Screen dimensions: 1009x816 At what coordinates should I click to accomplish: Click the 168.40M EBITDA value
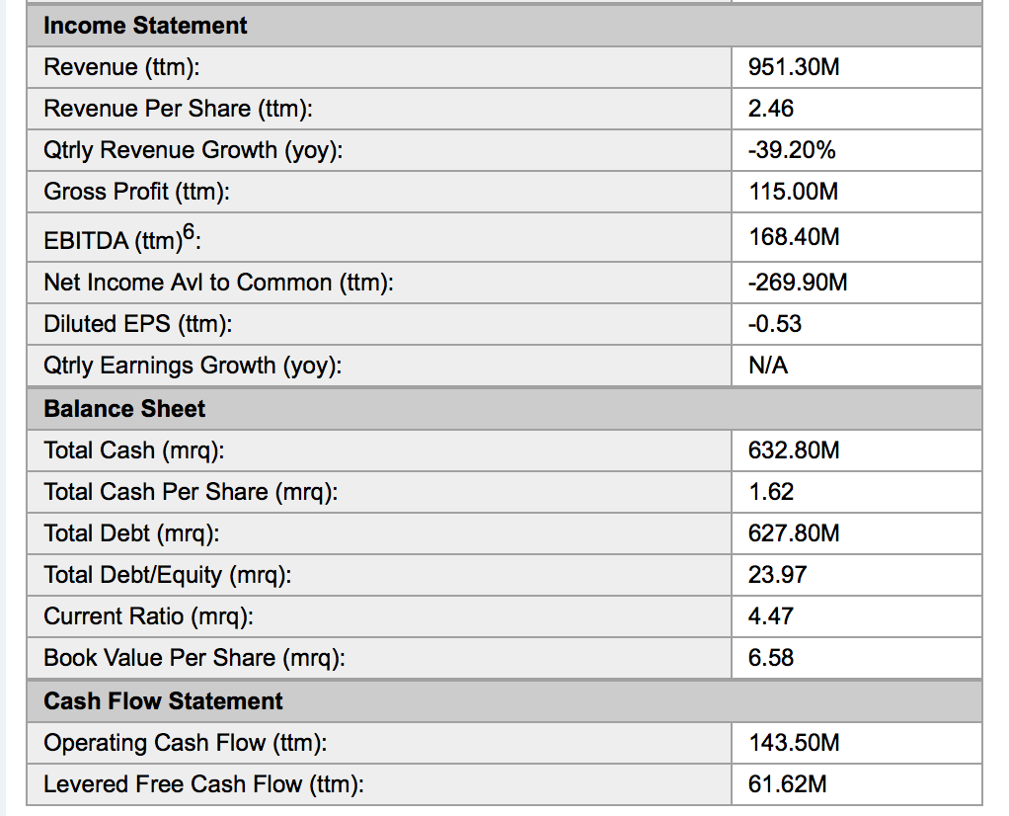click(794, 237)
